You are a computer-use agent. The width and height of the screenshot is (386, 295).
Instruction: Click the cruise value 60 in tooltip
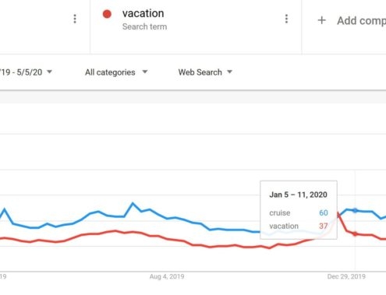tap(324, 212)
